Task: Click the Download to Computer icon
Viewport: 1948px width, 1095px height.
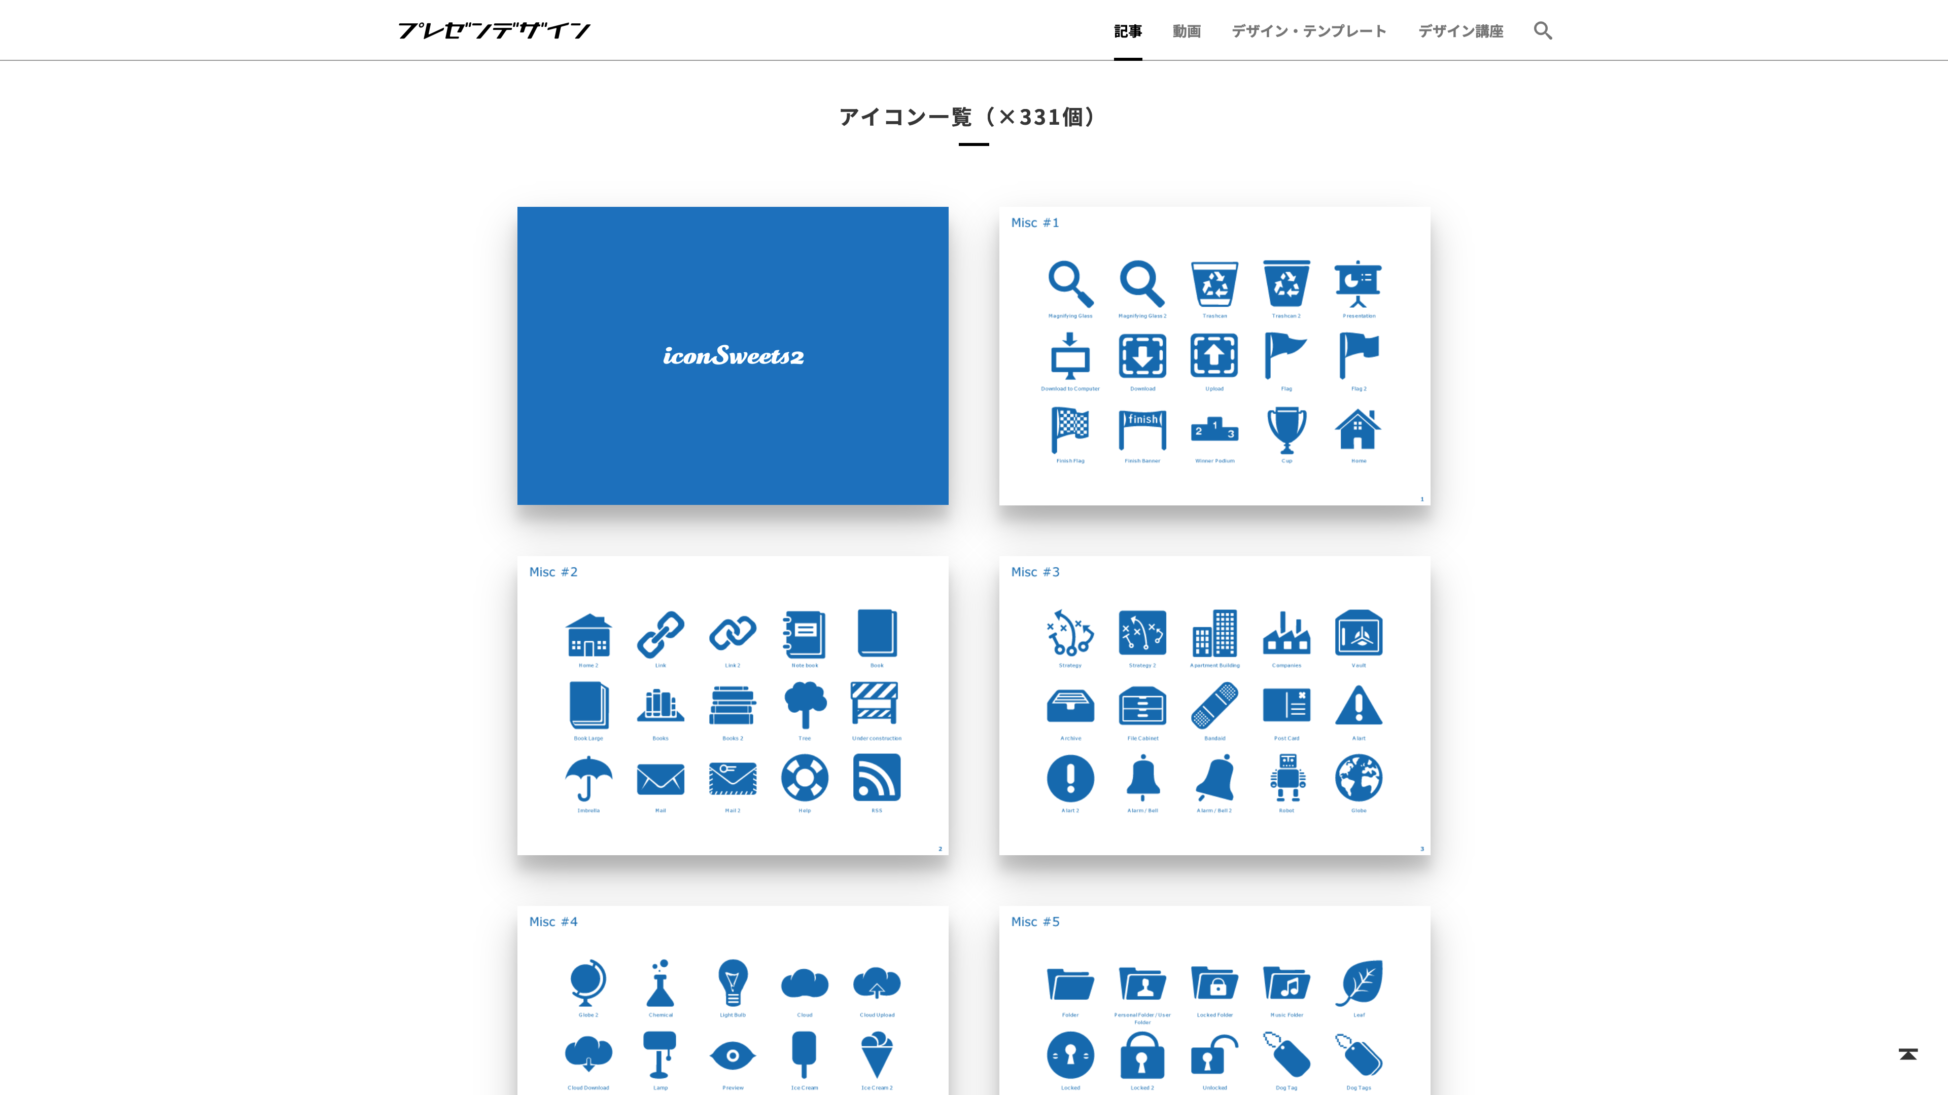Action: point(1070,356)
